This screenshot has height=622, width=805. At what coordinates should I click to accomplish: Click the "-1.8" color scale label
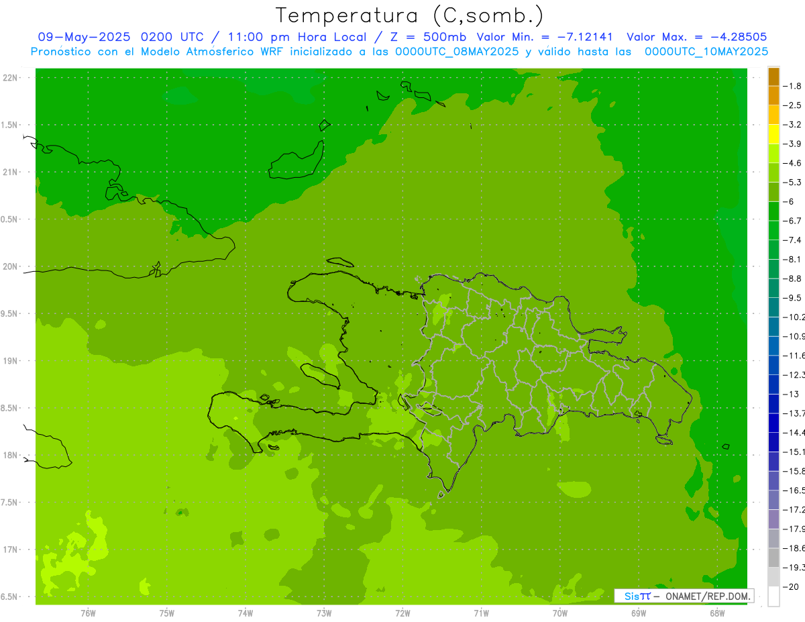pos(792,86)
